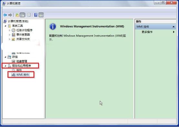
Task: Click the Export list toolbar icon
Action: click(x=29, y=15)
